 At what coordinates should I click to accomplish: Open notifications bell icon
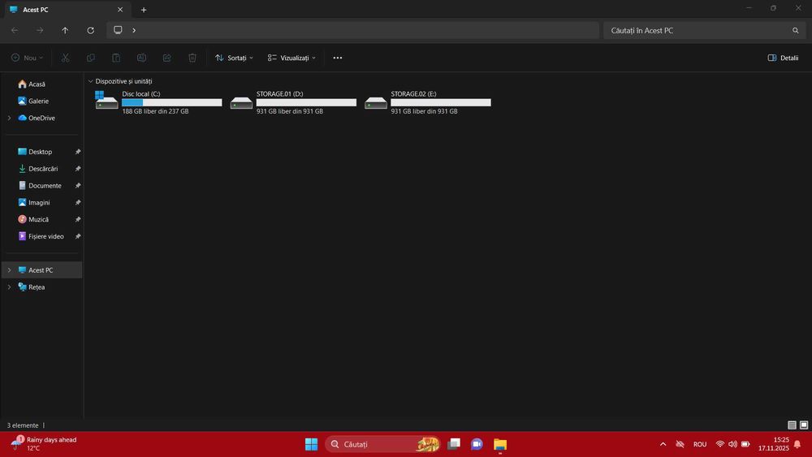pos(797,444)
